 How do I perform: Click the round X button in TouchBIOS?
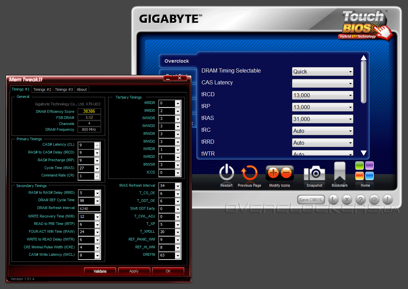[x=347, y=200]
